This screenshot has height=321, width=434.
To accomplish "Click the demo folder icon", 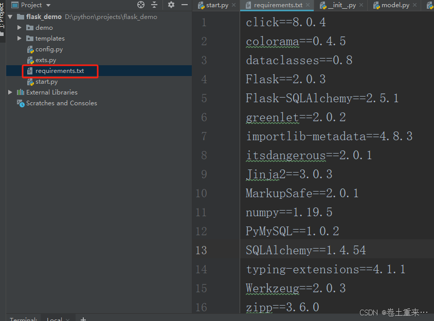I will coord(30,28).
